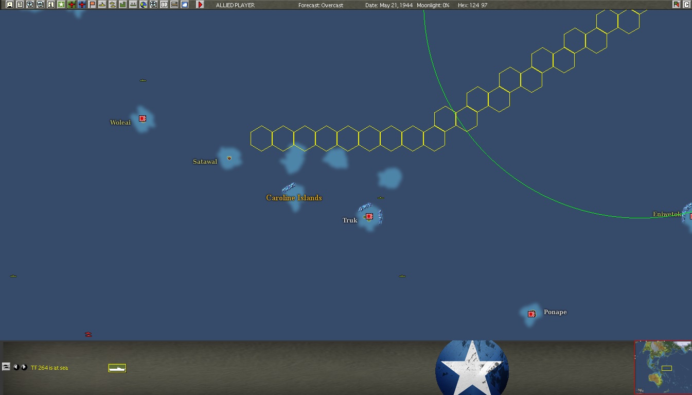Click the green and red flag icon
692x395 pixels.
click(x=676, y=5)
